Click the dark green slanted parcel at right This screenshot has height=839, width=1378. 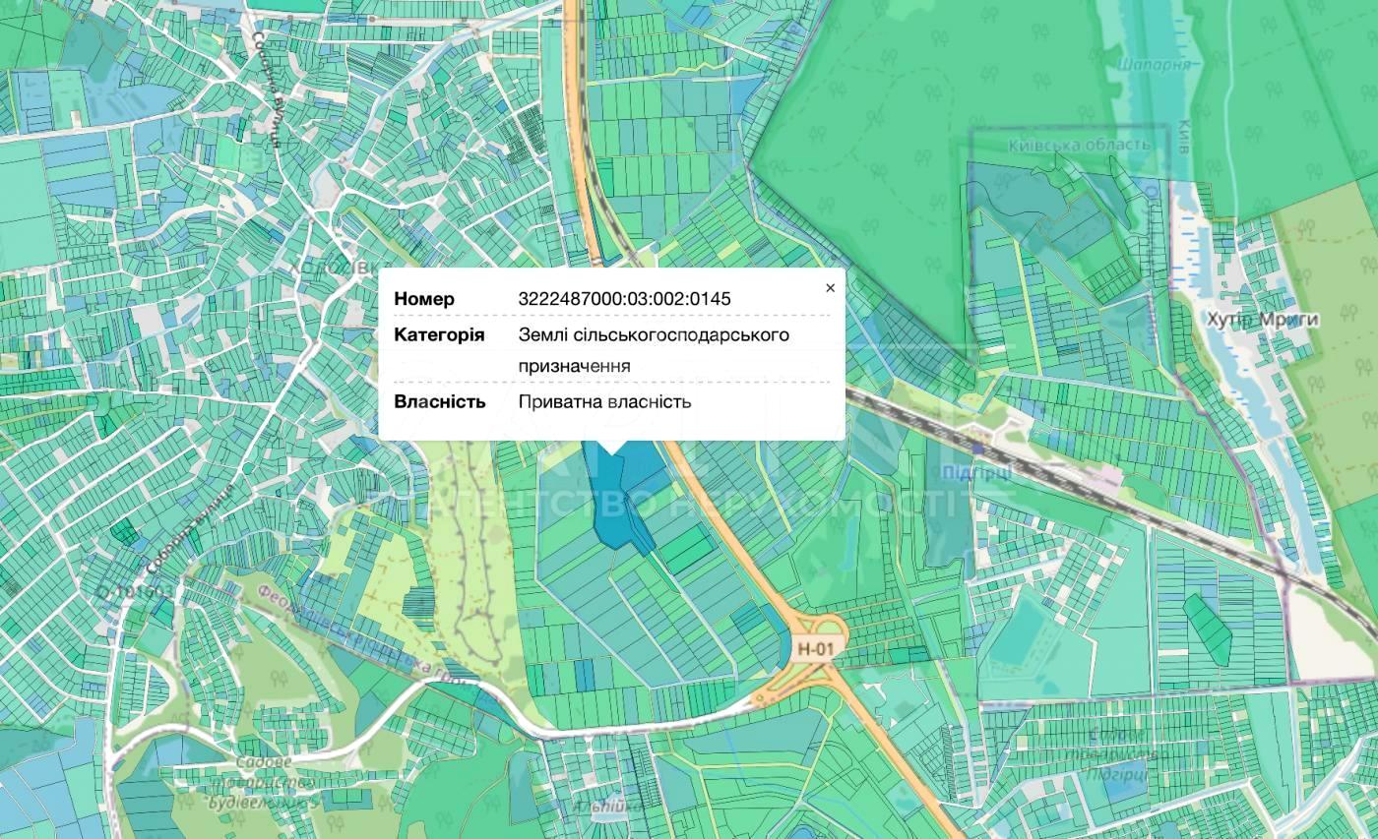point(1207,629)
